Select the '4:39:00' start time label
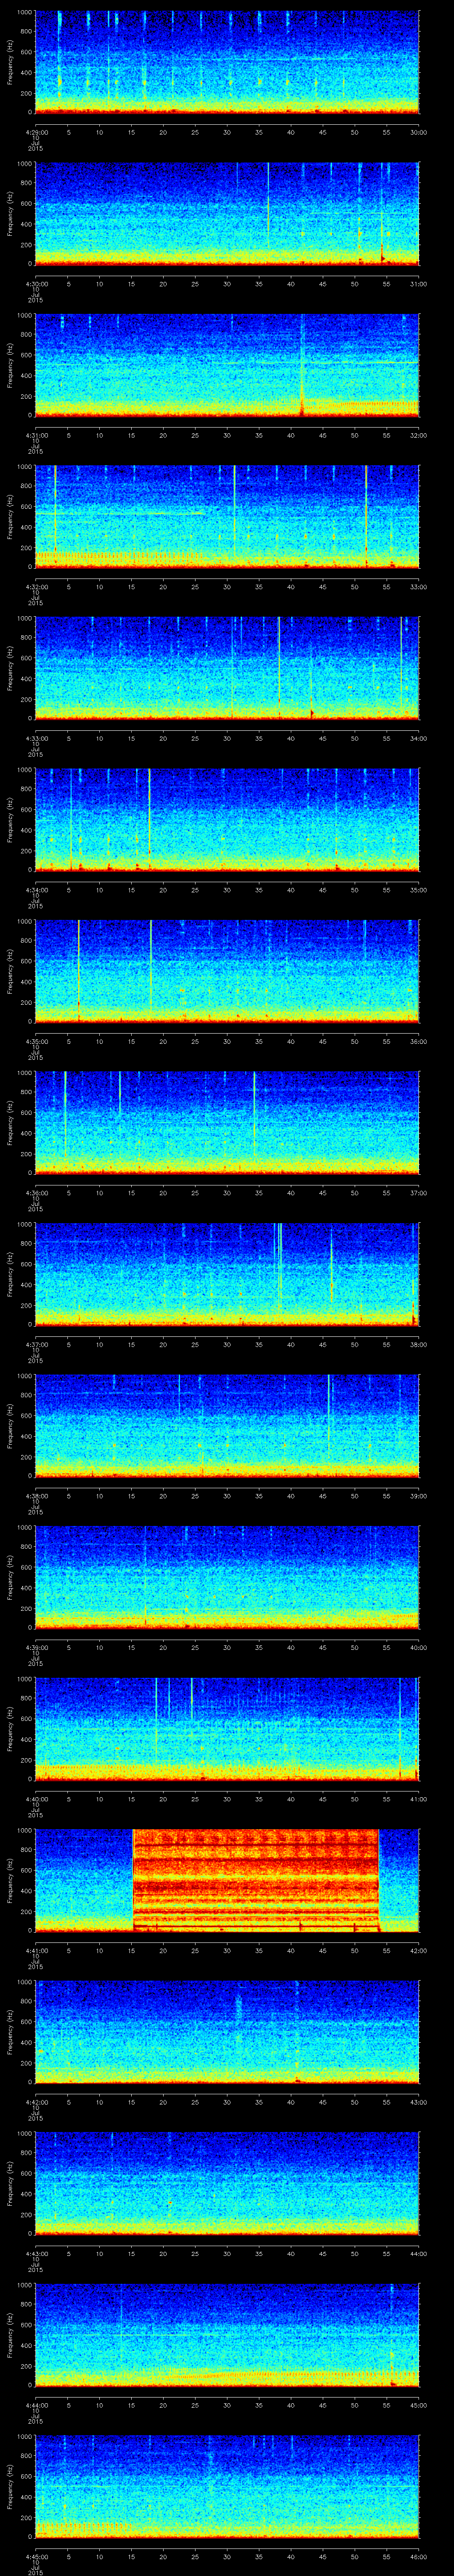Viewport: 454px width, 2576px height. coord(35,1647)
